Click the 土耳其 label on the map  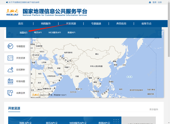pos(44,63)
